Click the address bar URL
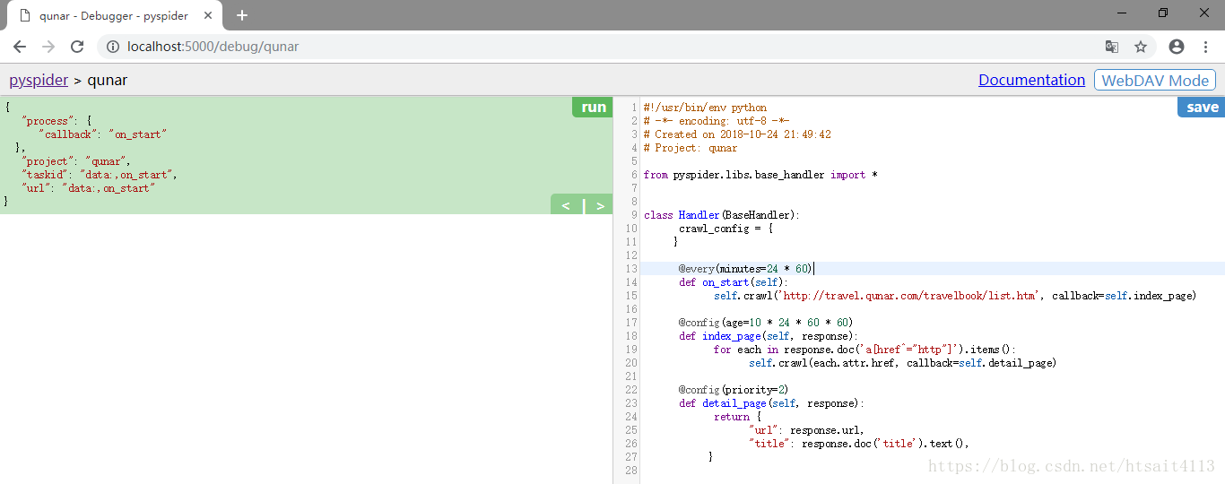Image resolution: width=1225 pixels, height=484 pixels. coord(213,47)
